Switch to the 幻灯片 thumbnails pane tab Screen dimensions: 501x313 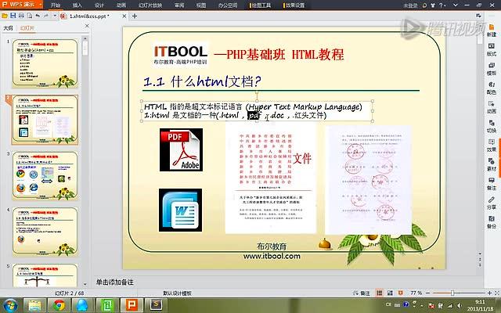(x=27, y=28)
